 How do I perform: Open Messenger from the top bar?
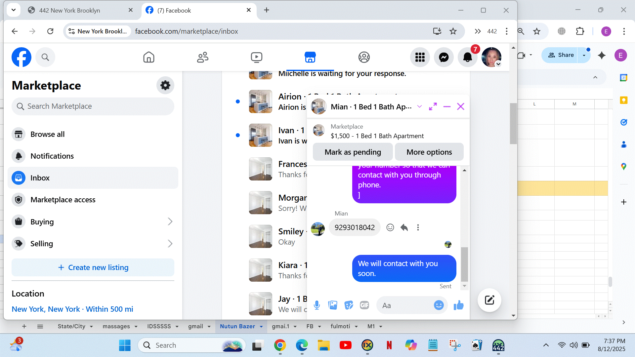444,57
